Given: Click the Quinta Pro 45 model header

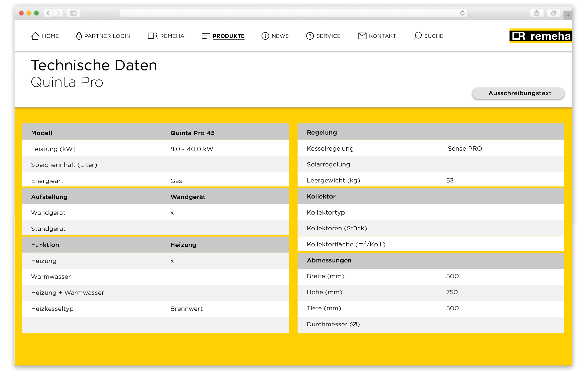Looking at the screenshot, I should click(192, 133).
